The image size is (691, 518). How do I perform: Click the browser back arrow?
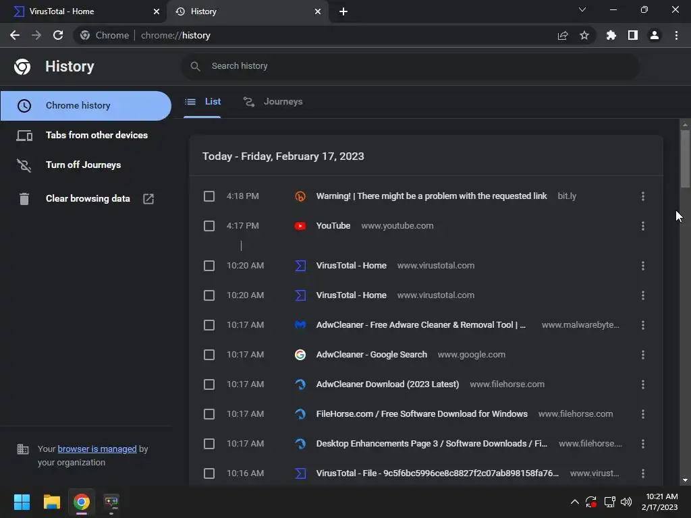pos(15,35)
